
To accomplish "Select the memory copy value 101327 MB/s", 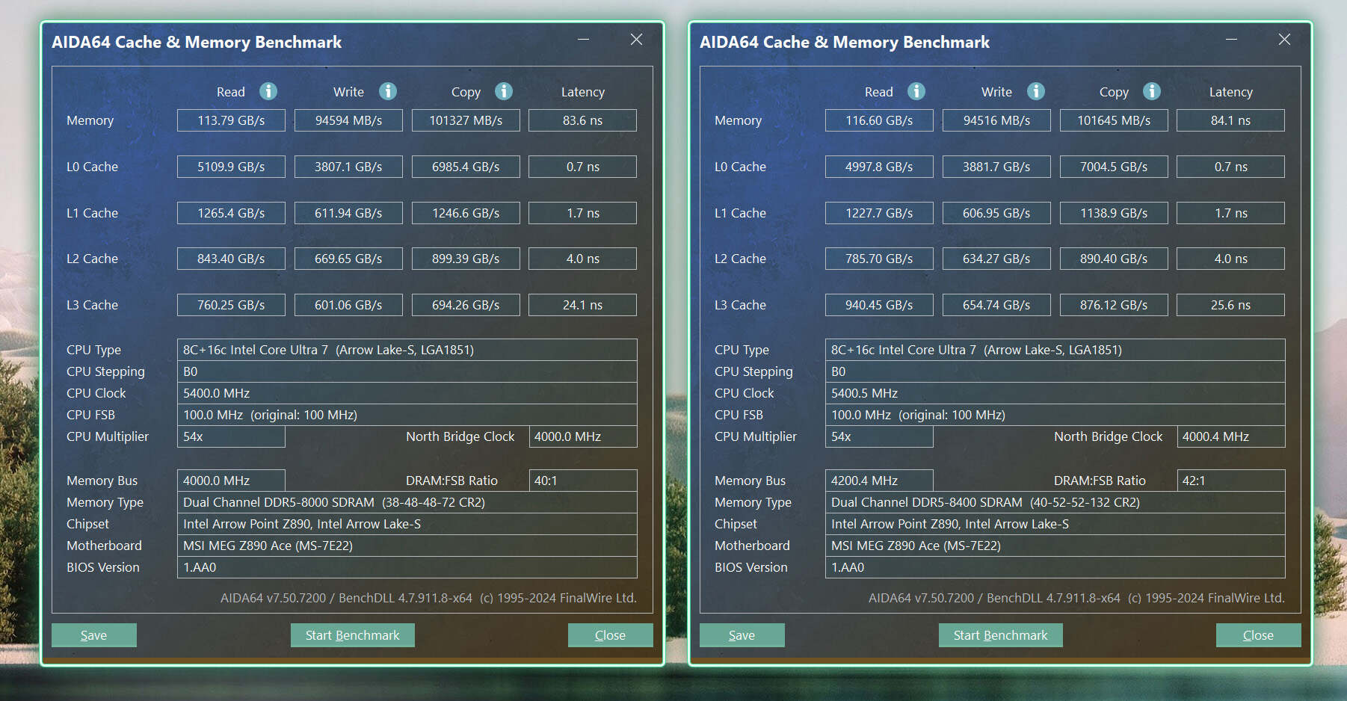I will [466, 120].
